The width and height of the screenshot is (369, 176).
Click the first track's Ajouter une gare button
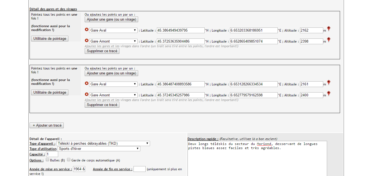[x=111, y=19]
